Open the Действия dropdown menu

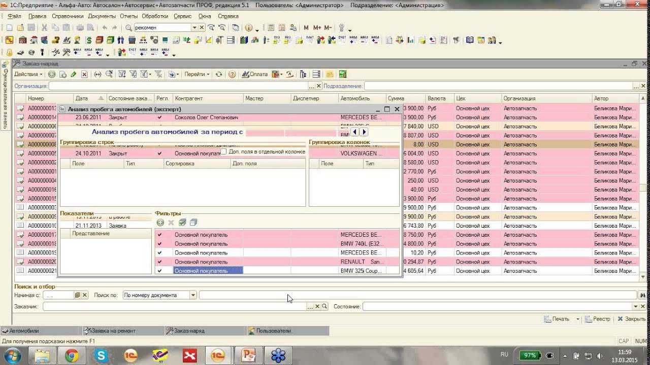pos(28,74)
